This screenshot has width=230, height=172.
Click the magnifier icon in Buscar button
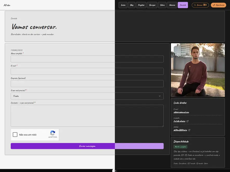click(195, 5)
